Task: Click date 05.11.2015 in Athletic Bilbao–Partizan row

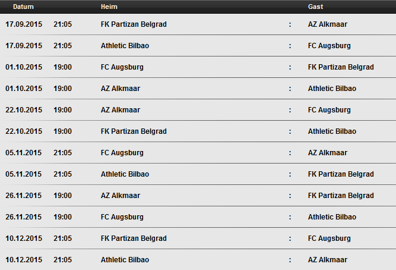Action: coord(24,174)
